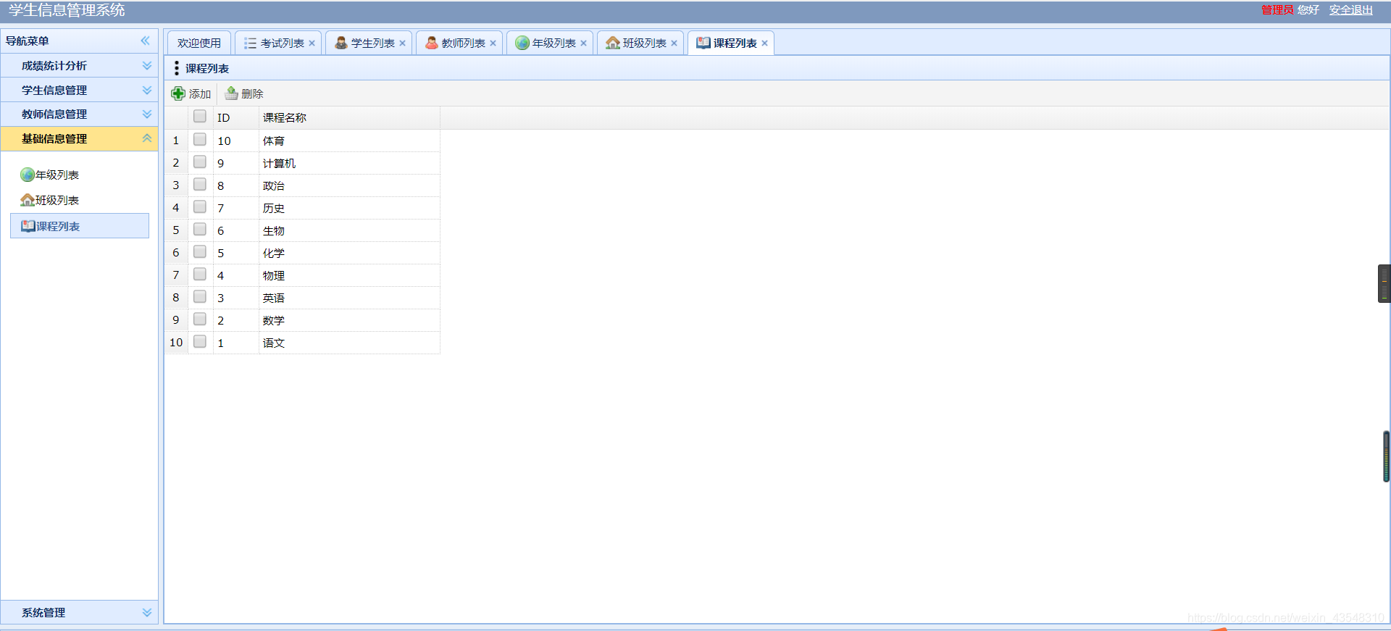Collapse the 基础信息管理 accordion arrow
This screenshot has width=1391, height=631.
[x=147, y=138]
